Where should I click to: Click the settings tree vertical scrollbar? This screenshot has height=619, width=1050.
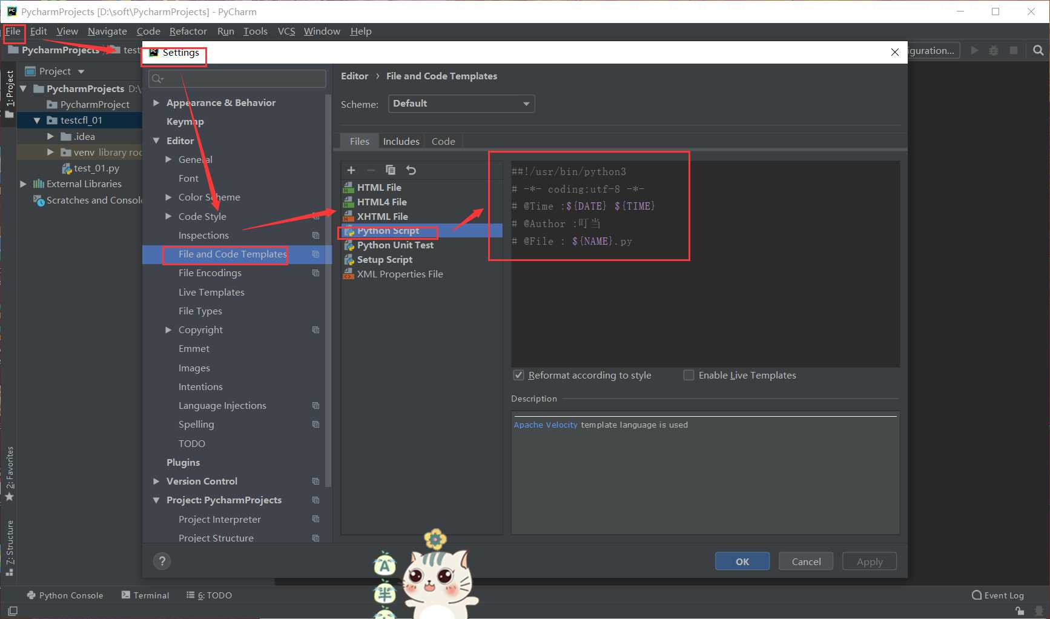pos(328,291)
